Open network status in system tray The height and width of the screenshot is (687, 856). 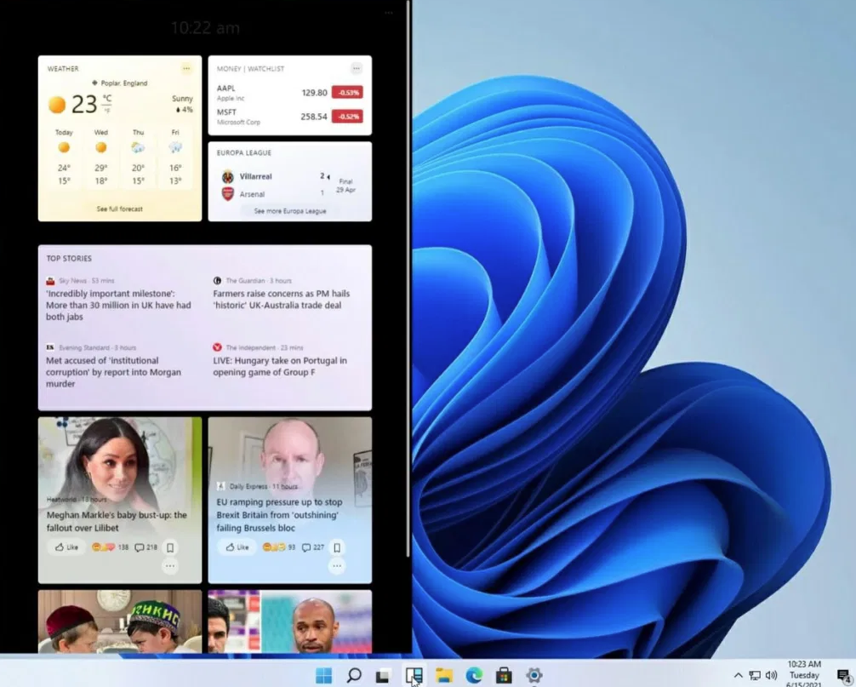click(x=755, y=676)
